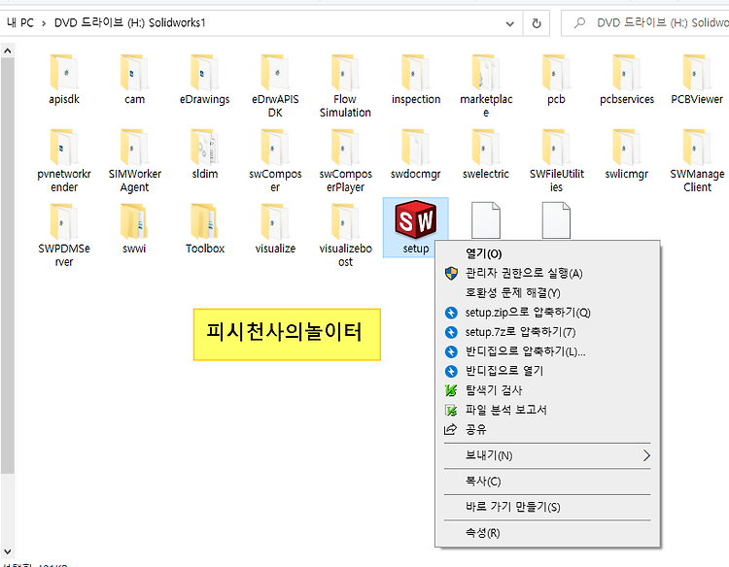This screenshot has width=729, height=567.
Task: Open 속성(R) properties
Action: pos(547,533)
